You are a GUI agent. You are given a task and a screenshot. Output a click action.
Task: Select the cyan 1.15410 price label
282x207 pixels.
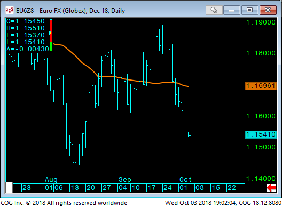pos(261,134)
